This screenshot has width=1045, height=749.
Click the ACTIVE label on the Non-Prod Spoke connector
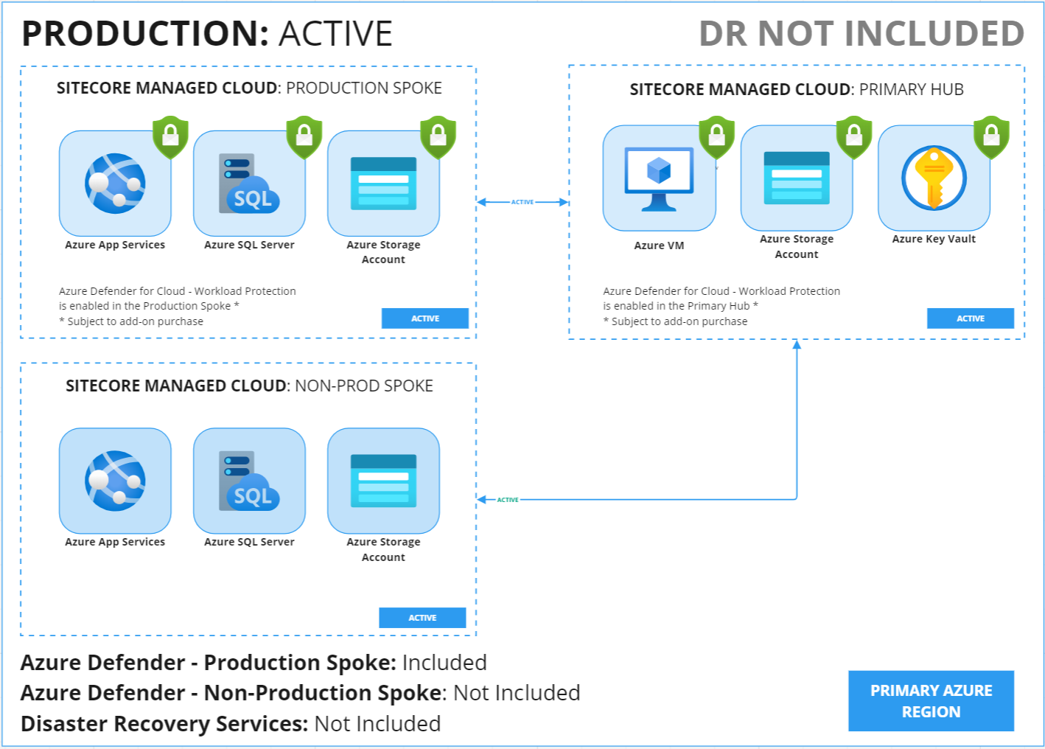(508, 500)
